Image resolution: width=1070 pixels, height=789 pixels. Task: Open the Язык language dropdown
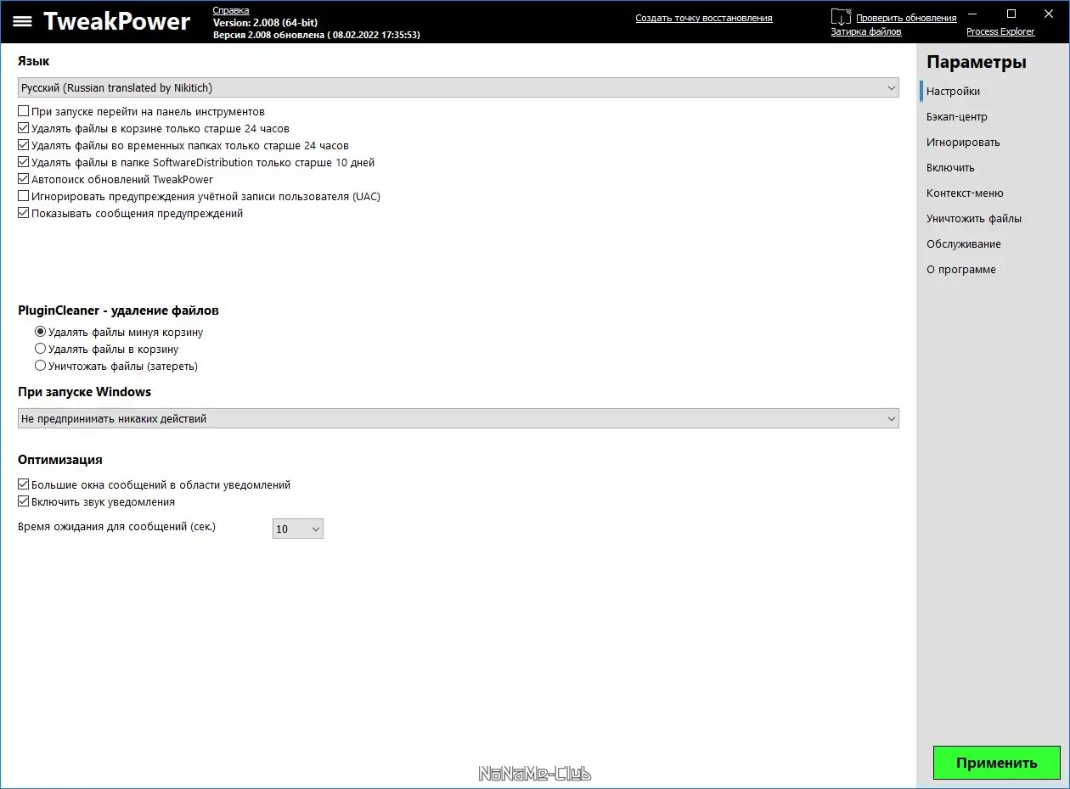(459, 87)
